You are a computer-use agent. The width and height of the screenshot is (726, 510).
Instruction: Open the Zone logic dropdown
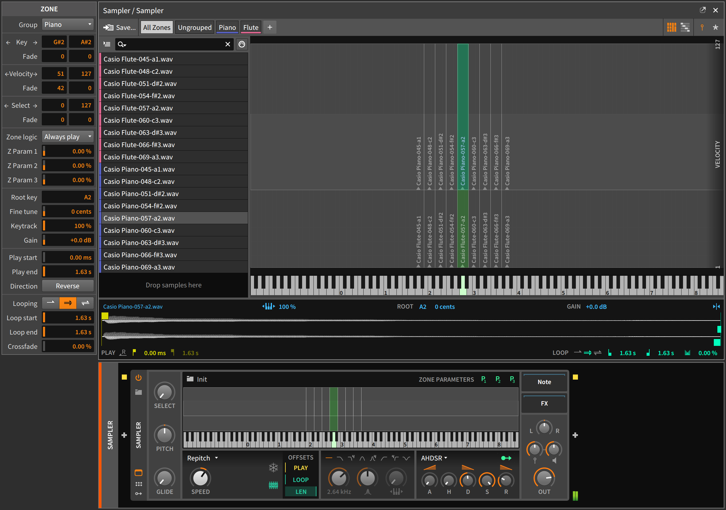point(68,137)
